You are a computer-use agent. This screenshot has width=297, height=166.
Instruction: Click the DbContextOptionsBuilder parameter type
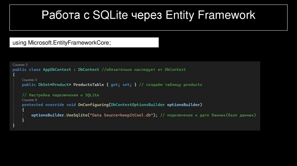click(x=138, y=105)
